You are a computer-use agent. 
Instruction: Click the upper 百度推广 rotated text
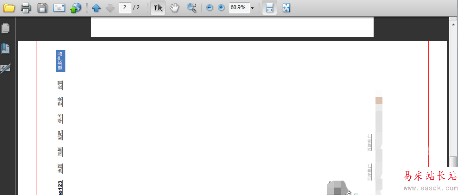click(x=370, y=143)
